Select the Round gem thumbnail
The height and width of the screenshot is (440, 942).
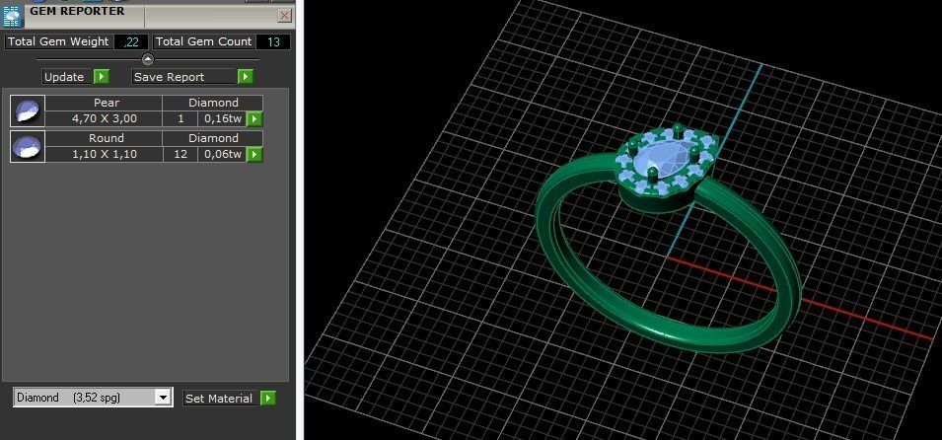point(28,147)
